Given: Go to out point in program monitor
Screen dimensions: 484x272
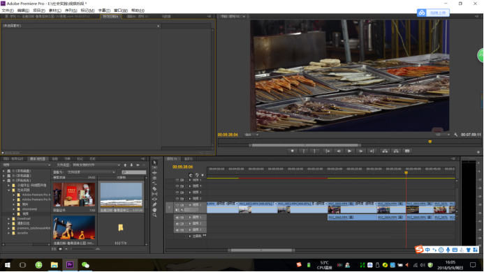Looking at the screenshot, I should coord(372,151).
